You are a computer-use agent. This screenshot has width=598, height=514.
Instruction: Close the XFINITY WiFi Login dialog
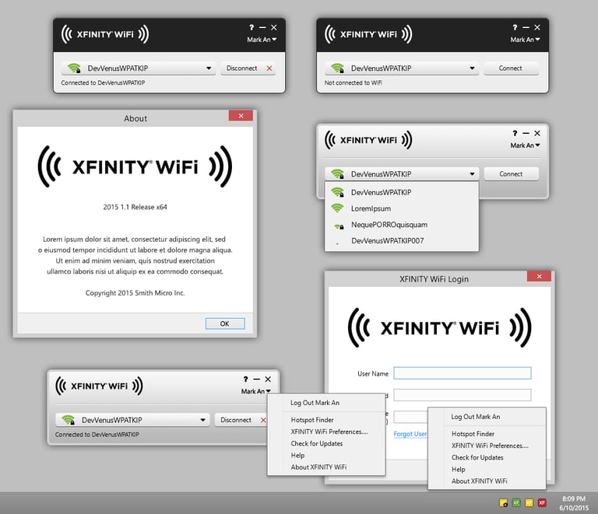[x=539, y=276]
